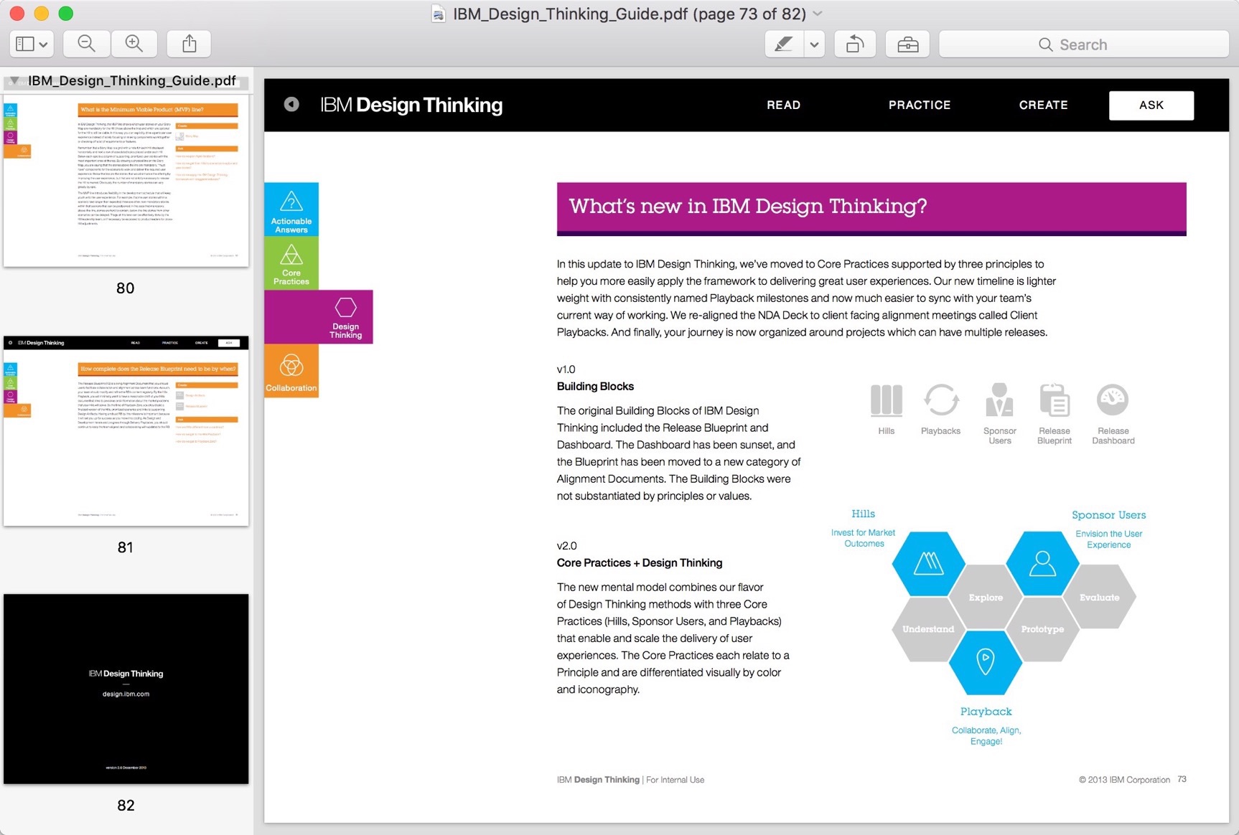Open the document title dropdown chevron
This screenshot has width=1239, height=835.
click(818, 14)
